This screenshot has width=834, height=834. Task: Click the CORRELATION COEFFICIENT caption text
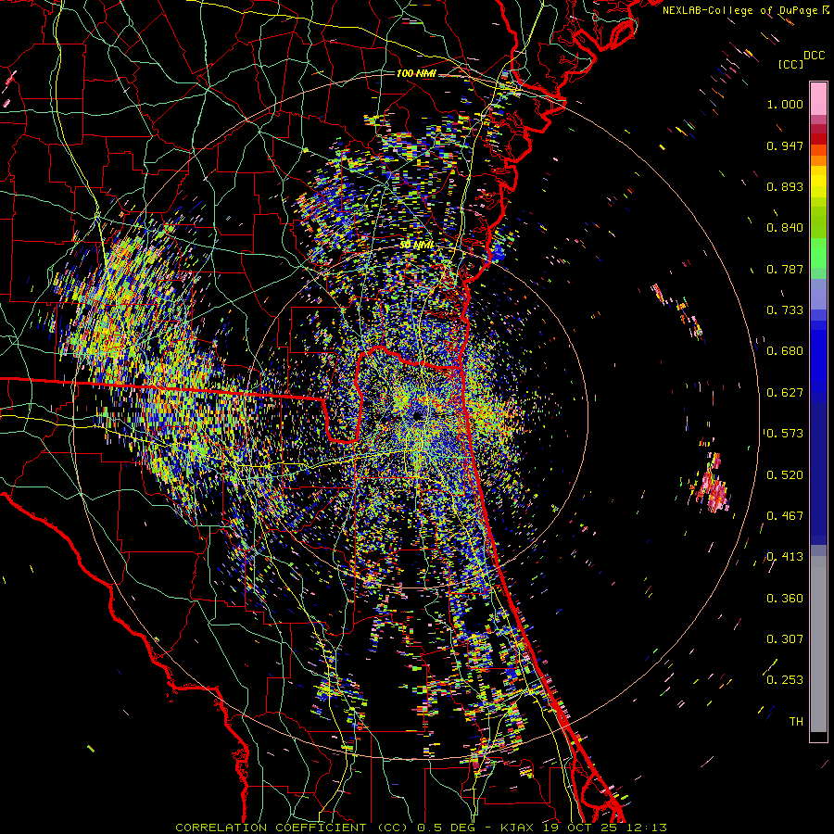[x=271, y=828]
